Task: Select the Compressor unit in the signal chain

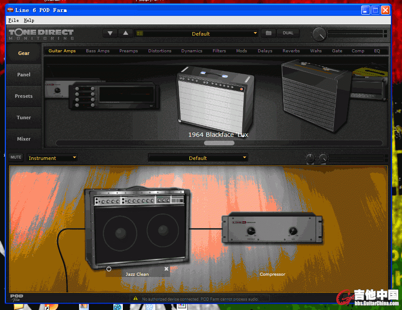Action: [x=272, y=228]
